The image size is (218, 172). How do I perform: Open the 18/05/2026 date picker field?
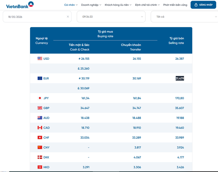[37, 17]
